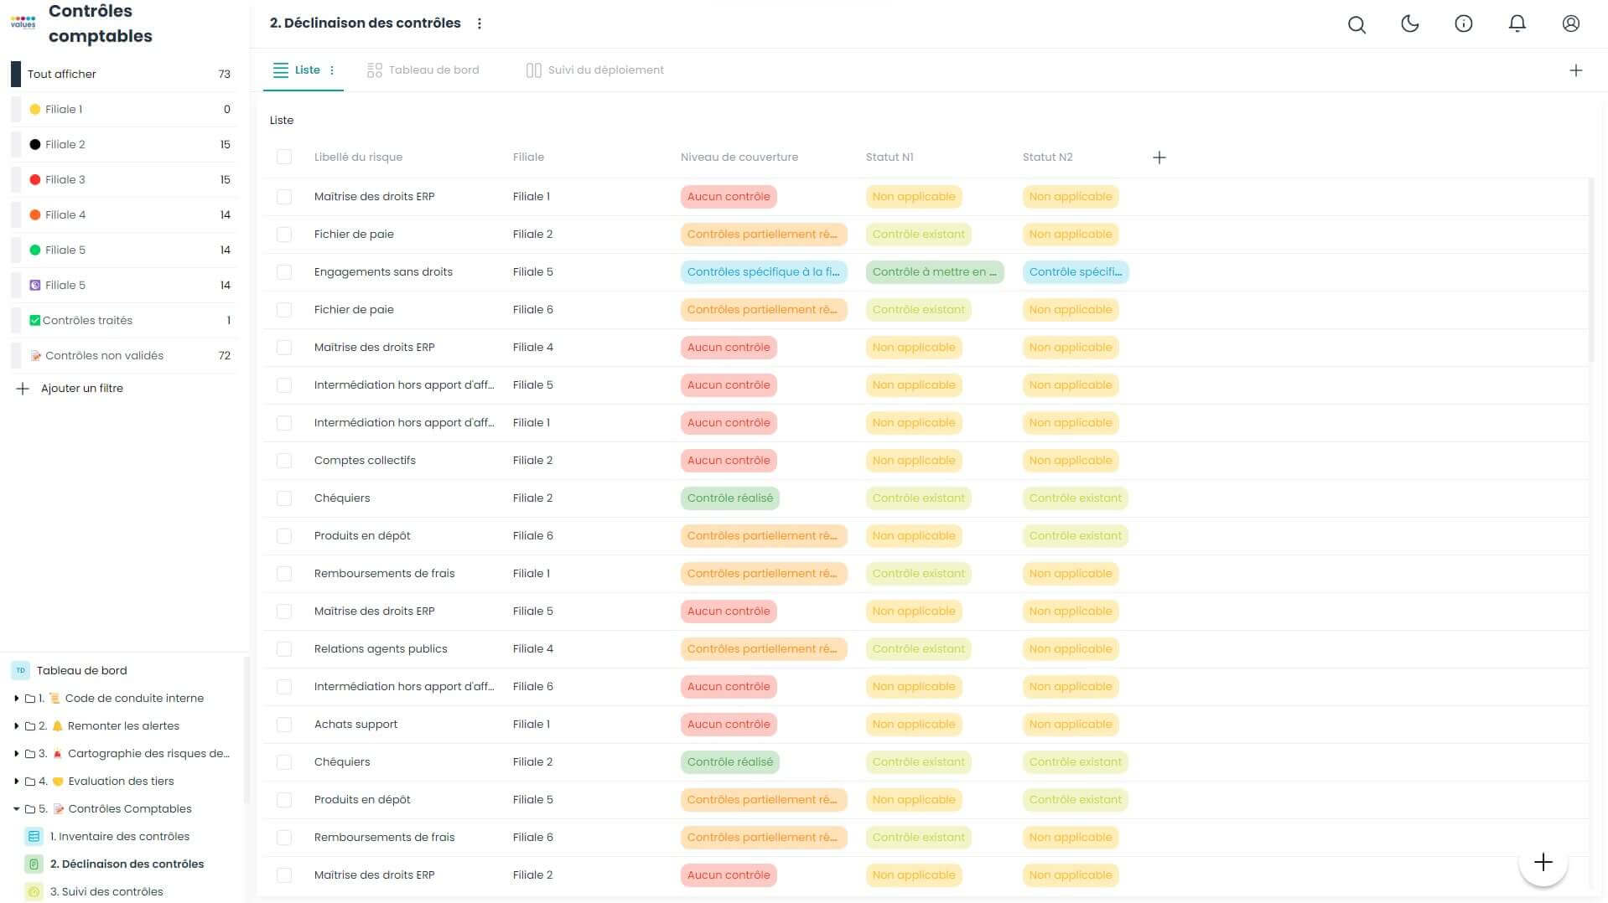Add a new view with top-right plus
The image size is (1608, 903).
click(x=1576, y=70)
